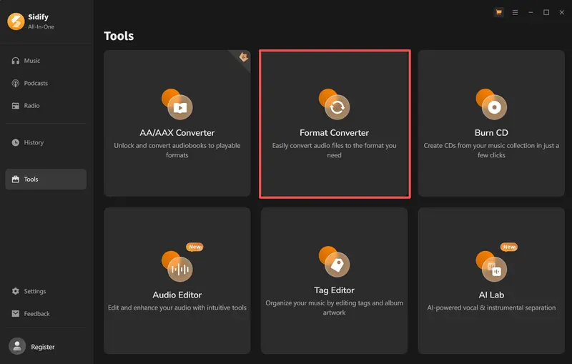Click 'Unlock and convert audiobooks to playable formats' text
572x364 pixels.
click(177, 150)
